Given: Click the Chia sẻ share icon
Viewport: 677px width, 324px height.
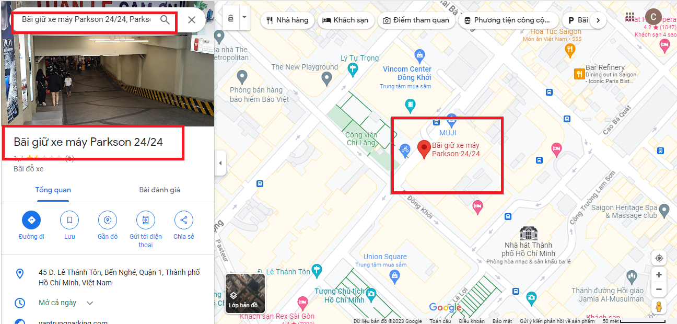Looking at the screenshot, I should 184,220.
